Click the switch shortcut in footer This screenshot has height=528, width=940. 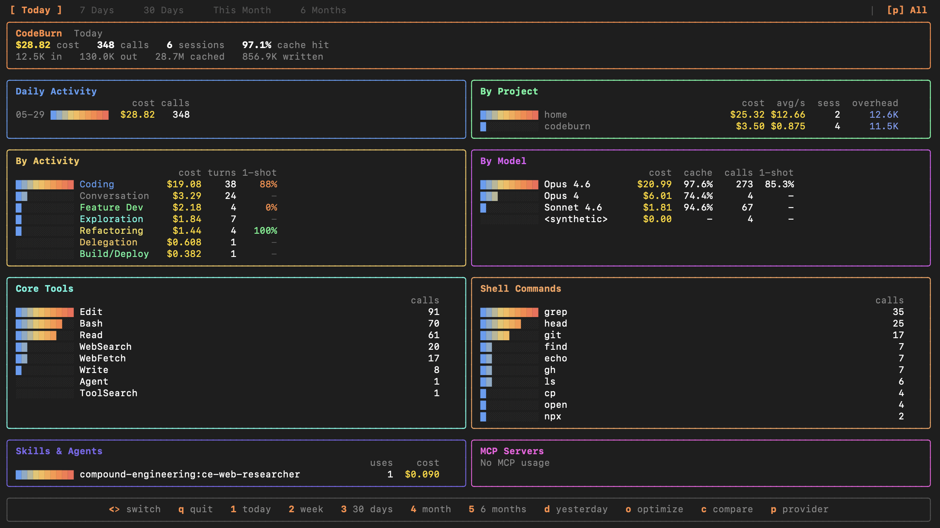coord(135,509)
